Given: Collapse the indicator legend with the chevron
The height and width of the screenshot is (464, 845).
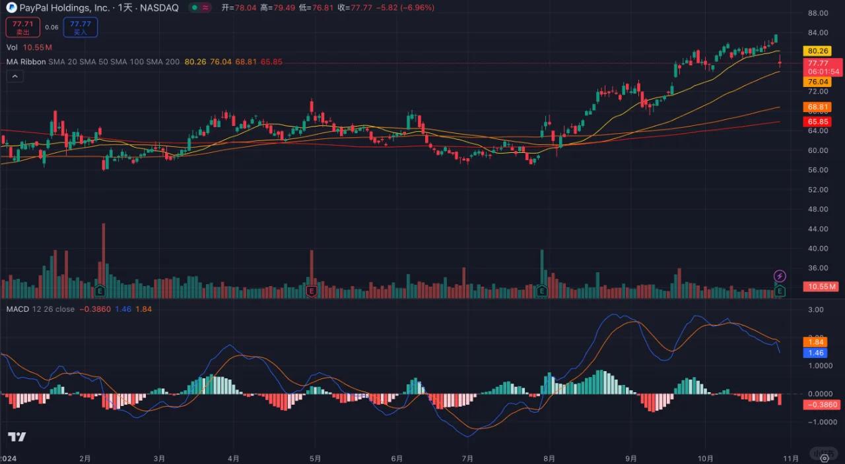Looking at the screenshot, I should (x=15, y=76).
